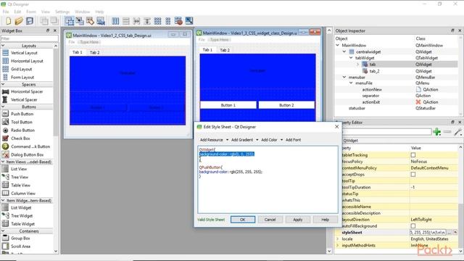Select Dialog Button Box widget
Viewport: 464px width, 261px height.
click(x=28, y=154)
